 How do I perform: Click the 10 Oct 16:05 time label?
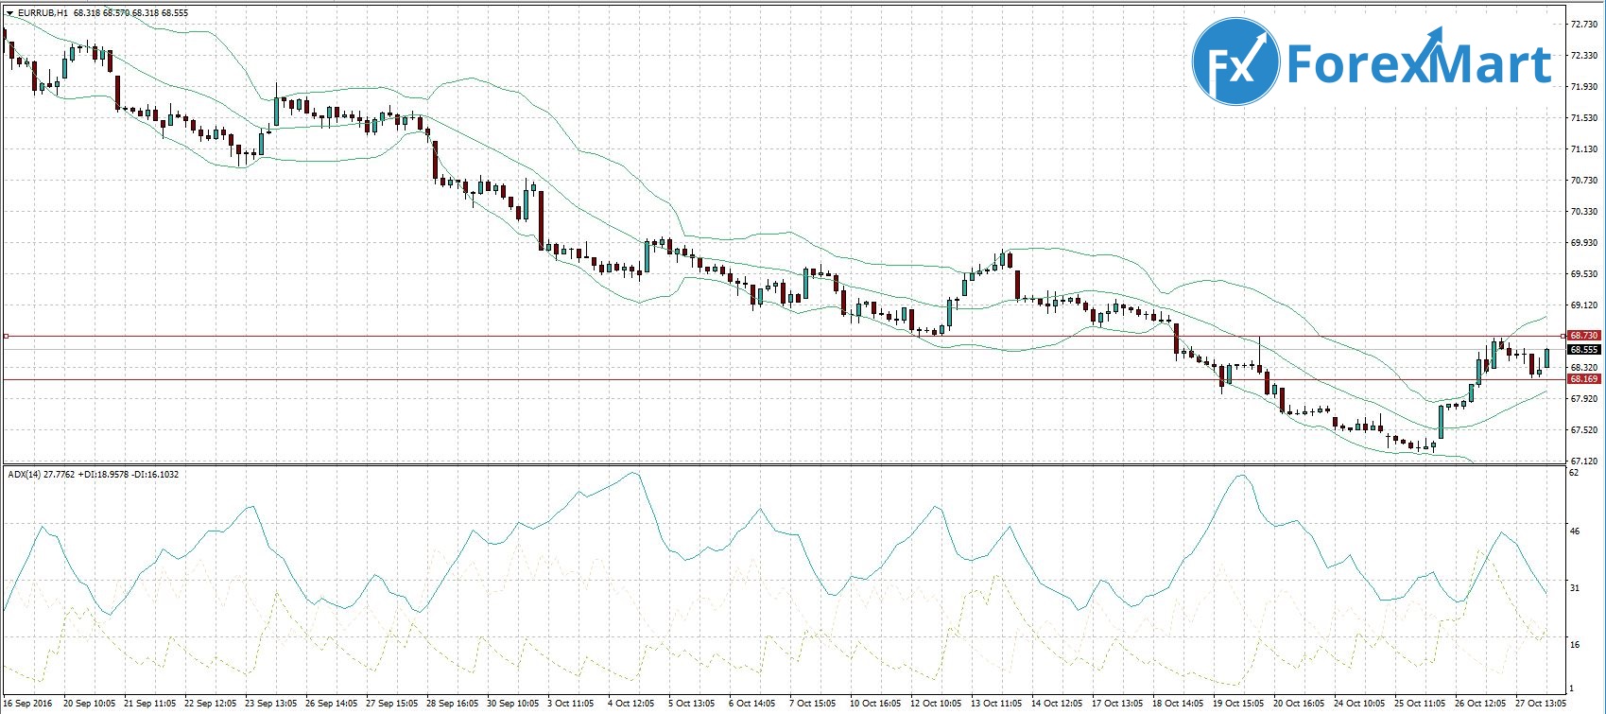[x=874, y=704]
